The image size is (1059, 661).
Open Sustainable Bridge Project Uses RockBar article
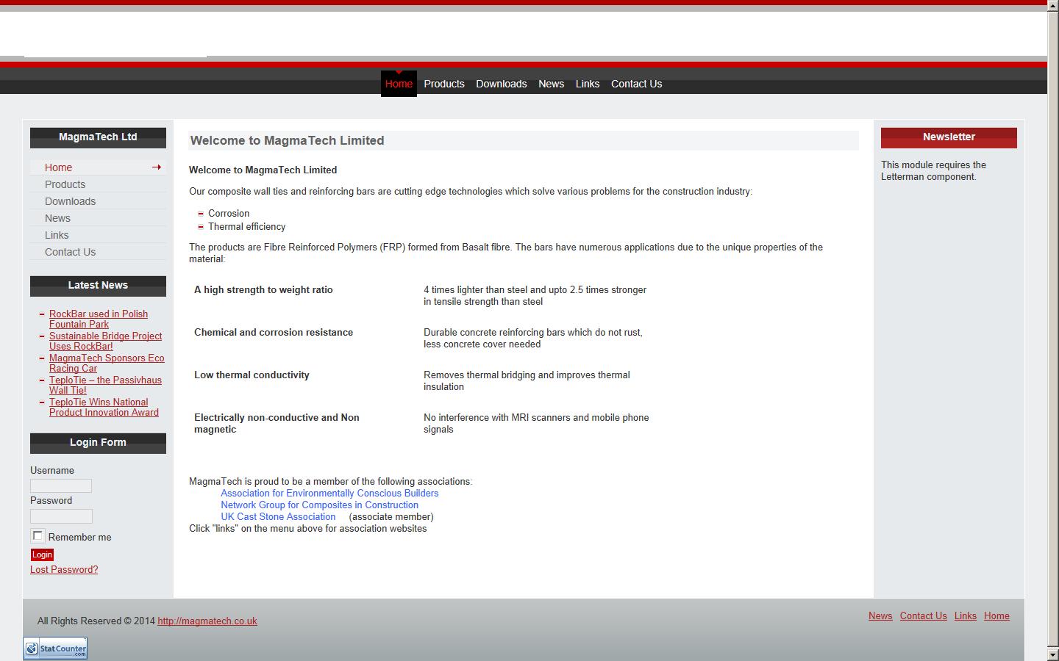pyautogui.click(x=105, y=341)
